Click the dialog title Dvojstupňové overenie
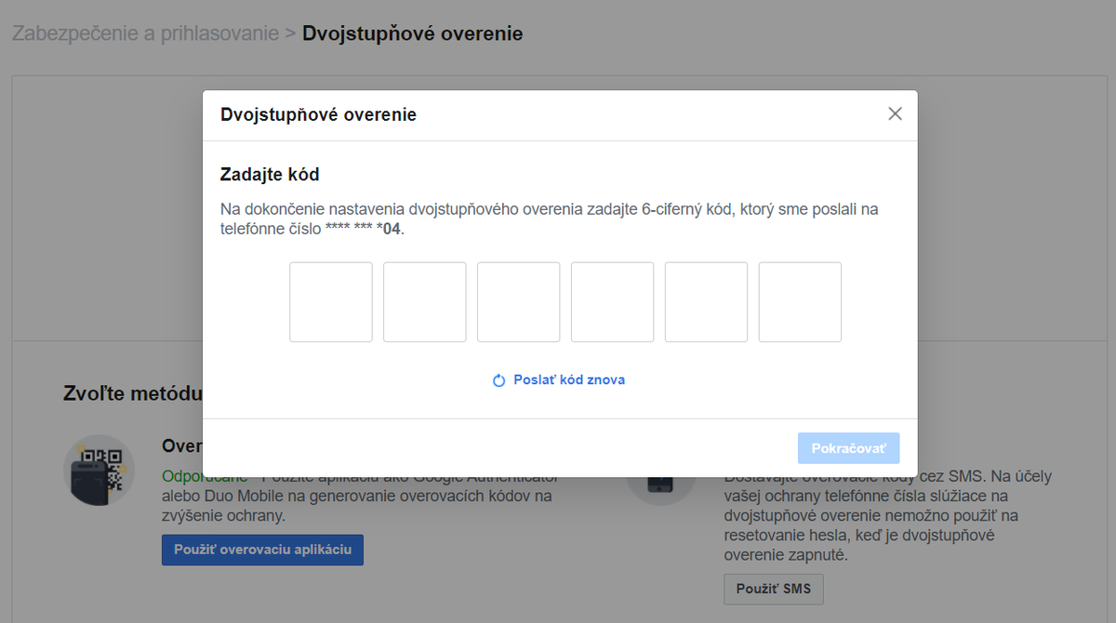Image resolution: width=1116 pixels, height=623 pixels. click(318, 115)
